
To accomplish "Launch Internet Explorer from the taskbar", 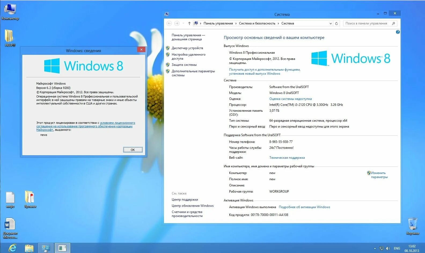I will [12, 248].
